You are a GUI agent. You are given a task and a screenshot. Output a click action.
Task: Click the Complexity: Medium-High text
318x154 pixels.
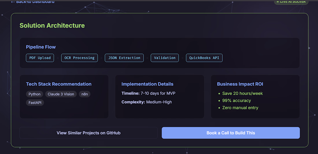[147, 102]
